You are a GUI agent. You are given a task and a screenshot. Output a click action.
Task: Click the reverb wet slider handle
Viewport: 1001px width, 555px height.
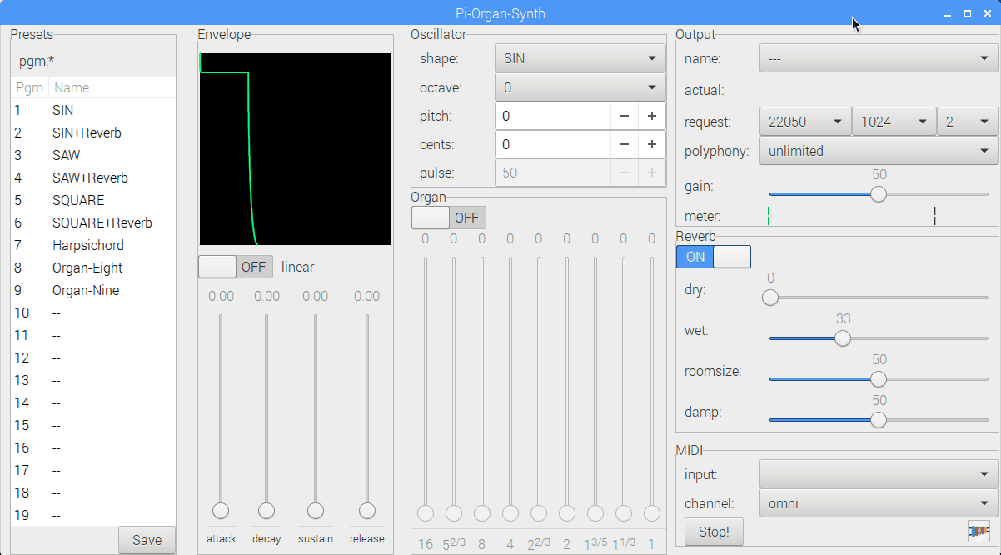click(x=843, y=338)
